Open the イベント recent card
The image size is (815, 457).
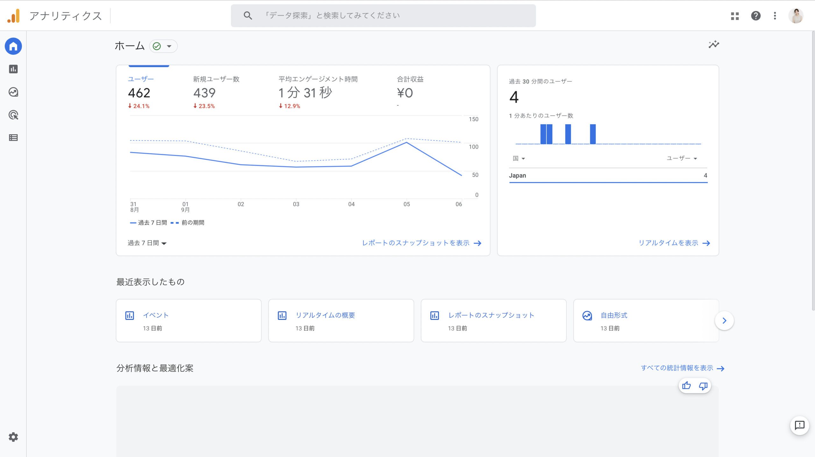pos(188,321)
